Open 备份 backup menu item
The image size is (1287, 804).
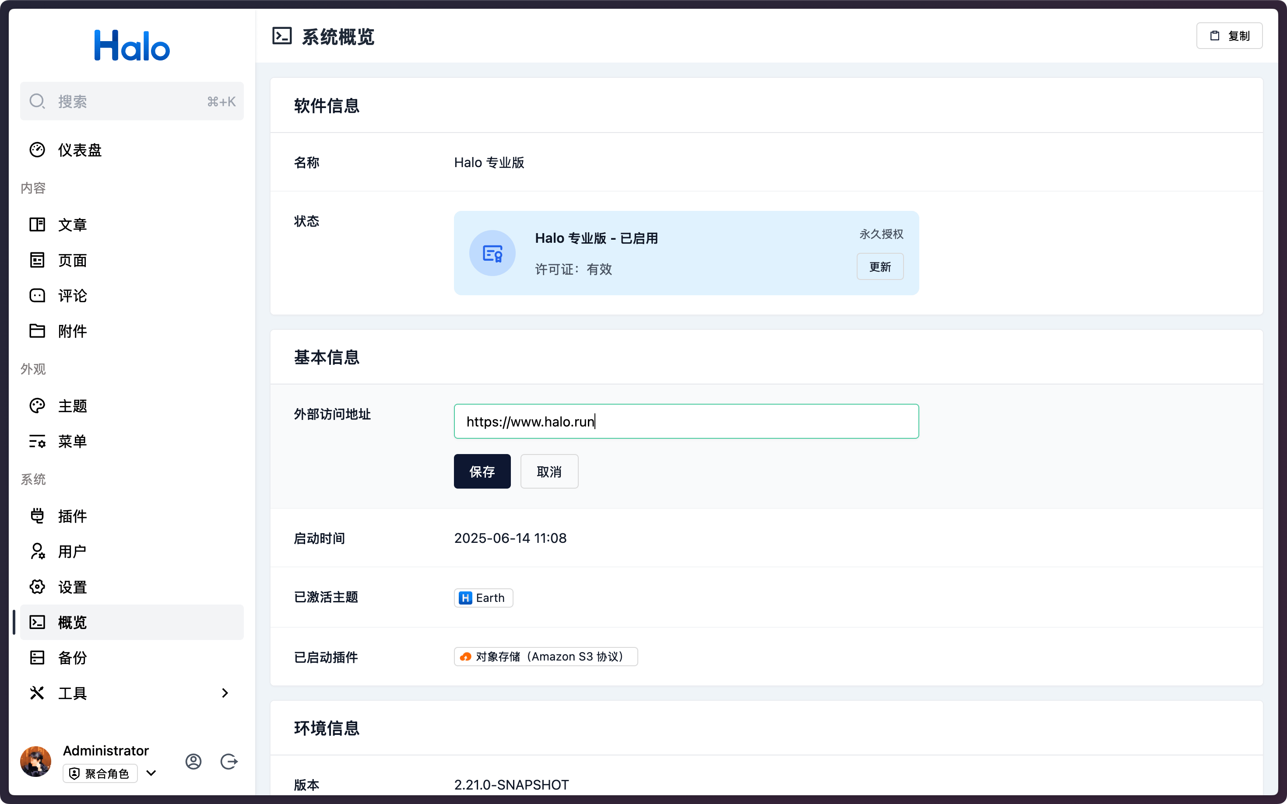pos(72,658)
